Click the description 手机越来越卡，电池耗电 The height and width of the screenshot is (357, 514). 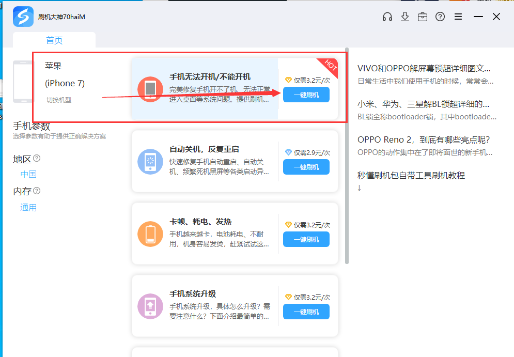[219, 239]
